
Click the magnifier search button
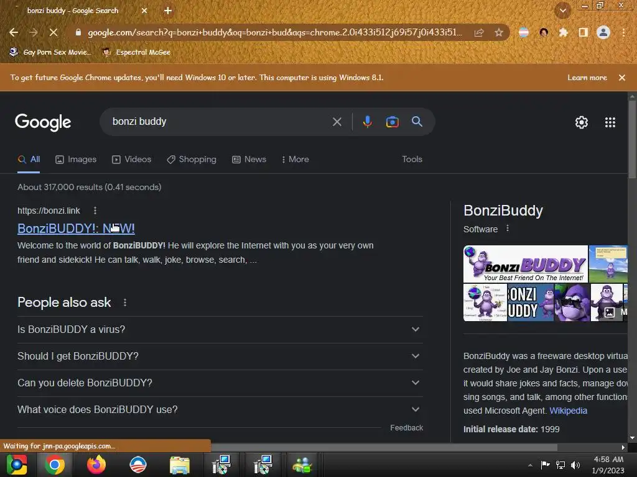pos(417,122)
